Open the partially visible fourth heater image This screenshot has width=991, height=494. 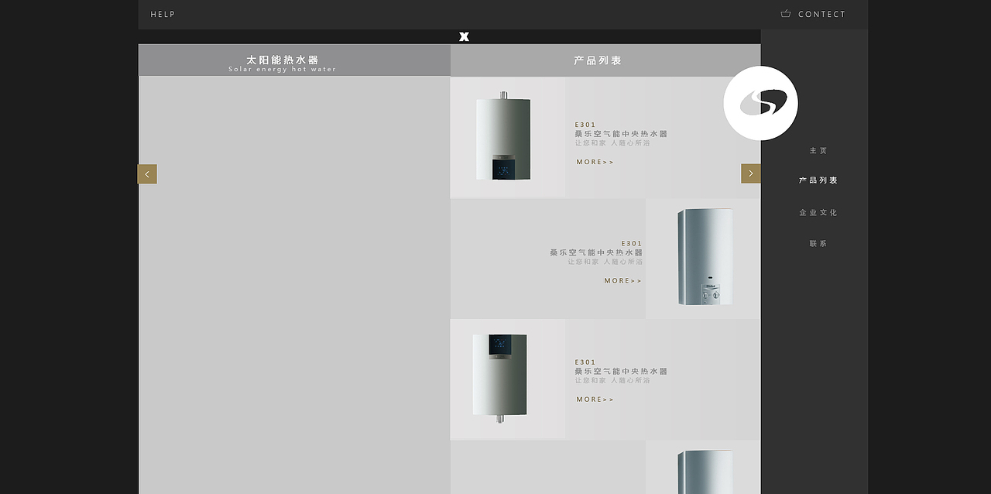(705, 472)
